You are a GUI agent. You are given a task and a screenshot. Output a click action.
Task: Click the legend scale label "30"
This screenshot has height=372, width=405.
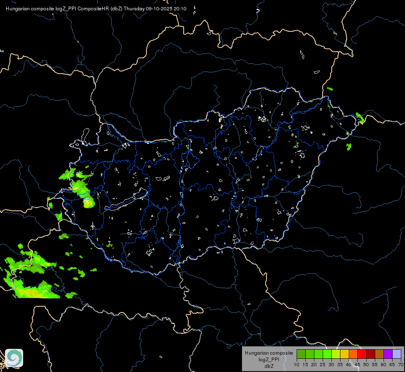tap(331, 365)
